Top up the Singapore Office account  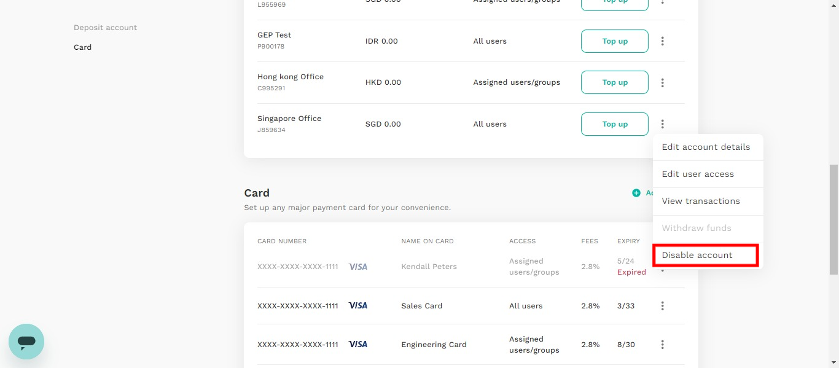tap(615, 124)
